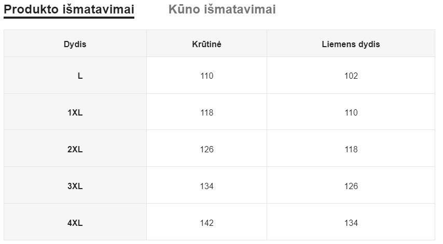Image resolution: width=443 pixels, height=244 pixels.
Task: Click chest value 142 in 4XL row
Action: click(x=206, y=223)
